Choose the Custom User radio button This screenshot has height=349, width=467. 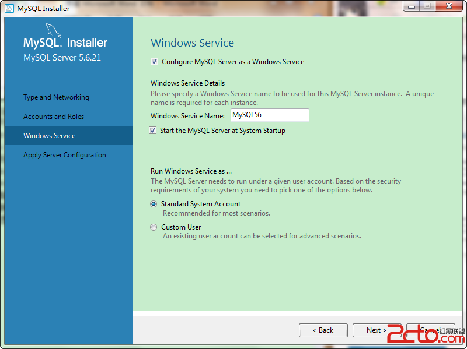coord(154,227)
